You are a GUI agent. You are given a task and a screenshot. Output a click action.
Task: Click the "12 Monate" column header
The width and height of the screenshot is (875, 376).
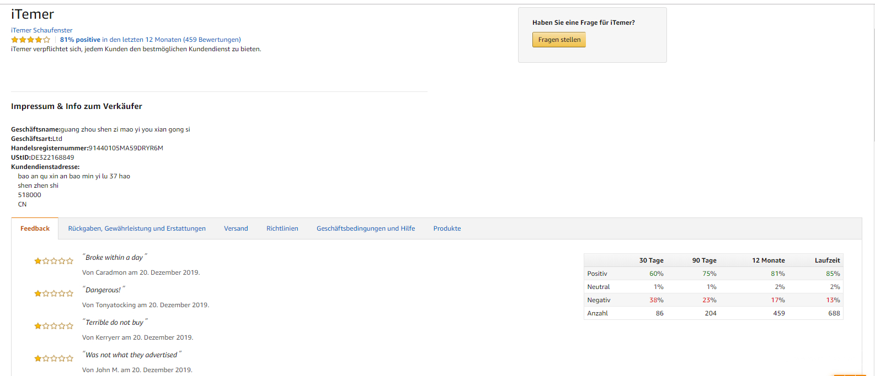(x=768, y=260)
